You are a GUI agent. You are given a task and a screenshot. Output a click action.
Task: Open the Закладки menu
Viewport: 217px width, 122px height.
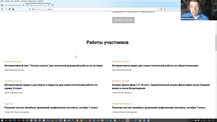coord(24,1)
